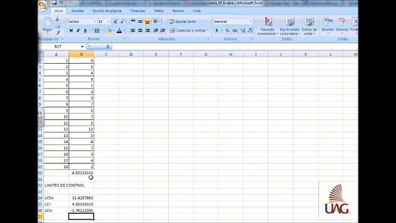
Task: Click the Copy icon
Action: pos(58,26)
